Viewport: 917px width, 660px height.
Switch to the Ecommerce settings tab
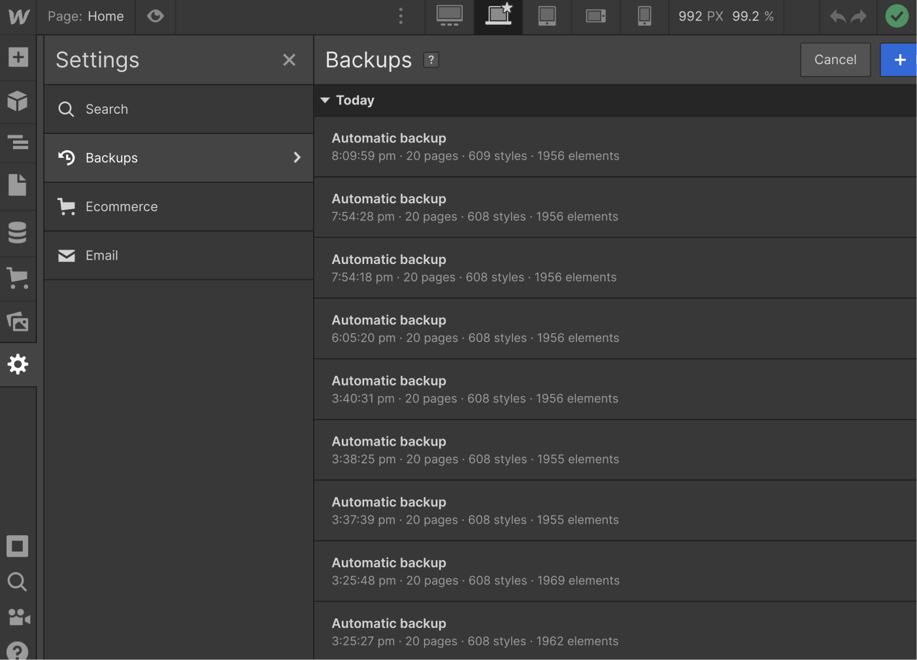[122, 206]
